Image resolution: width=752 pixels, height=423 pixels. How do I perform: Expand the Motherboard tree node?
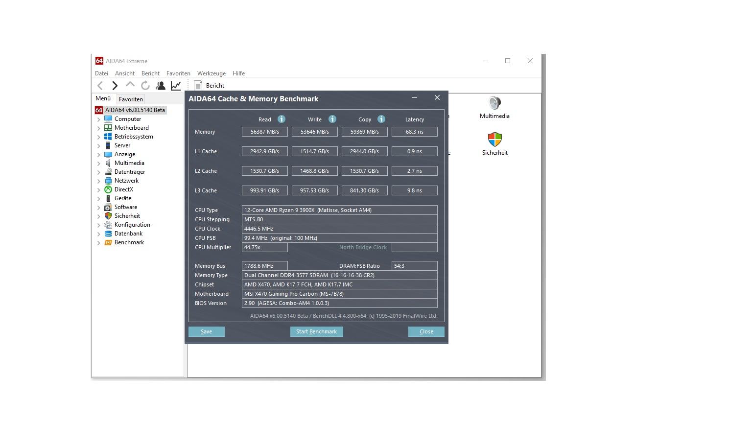pyautogui.click(x=98, y=128)
